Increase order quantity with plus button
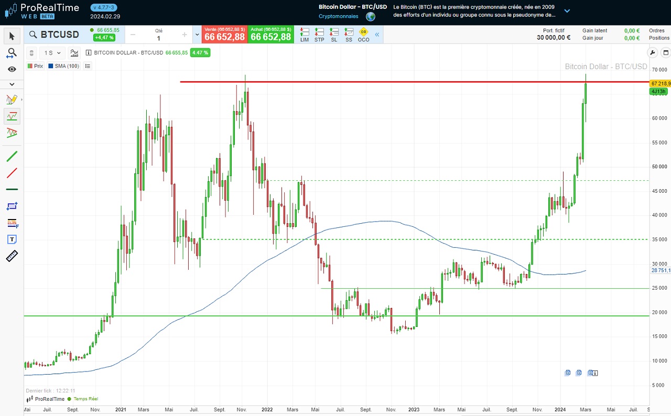 point(185,35)
